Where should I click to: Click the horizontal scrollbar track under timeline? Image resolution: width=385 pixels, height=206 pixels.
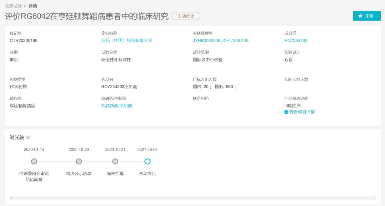click(x=193, y=198)
